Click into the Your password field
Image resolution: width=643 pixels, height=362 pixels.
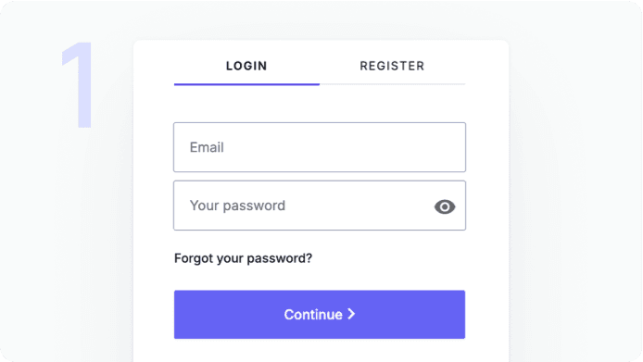tap(320, 206)
